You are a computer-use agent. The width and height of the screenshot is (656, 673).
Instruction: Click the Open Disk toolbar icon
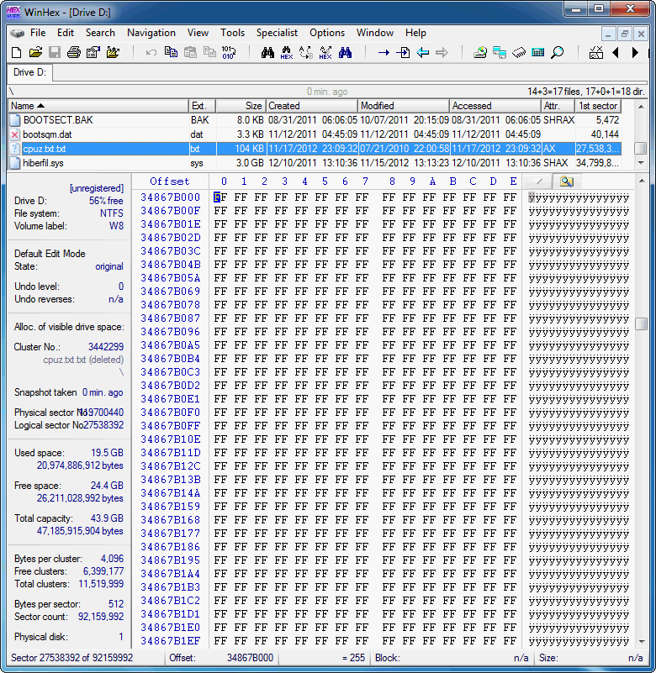(x=480, y=53)
